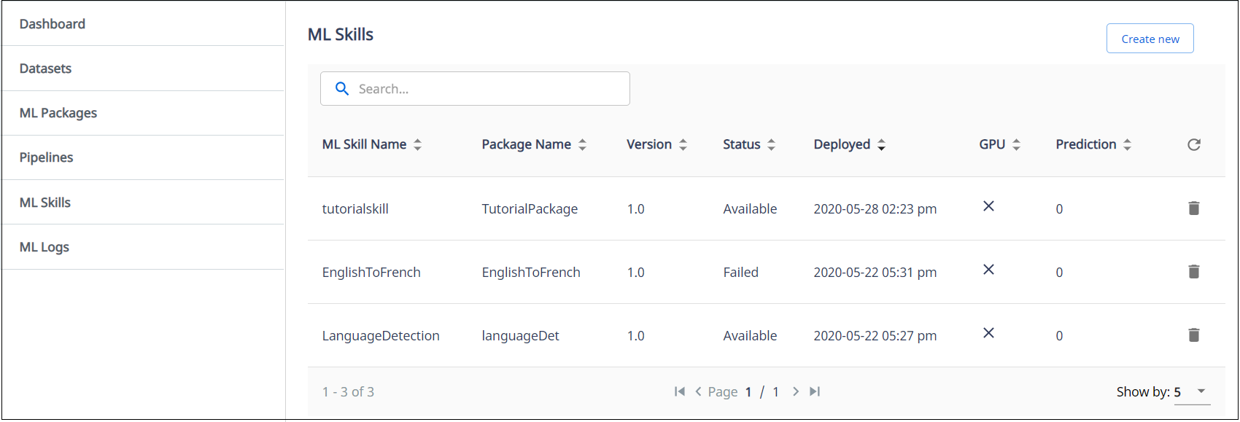Open Pipelines from the sidebar
Image resolution: width=1240 pixels, height=422 pixels.
[46, 157]
